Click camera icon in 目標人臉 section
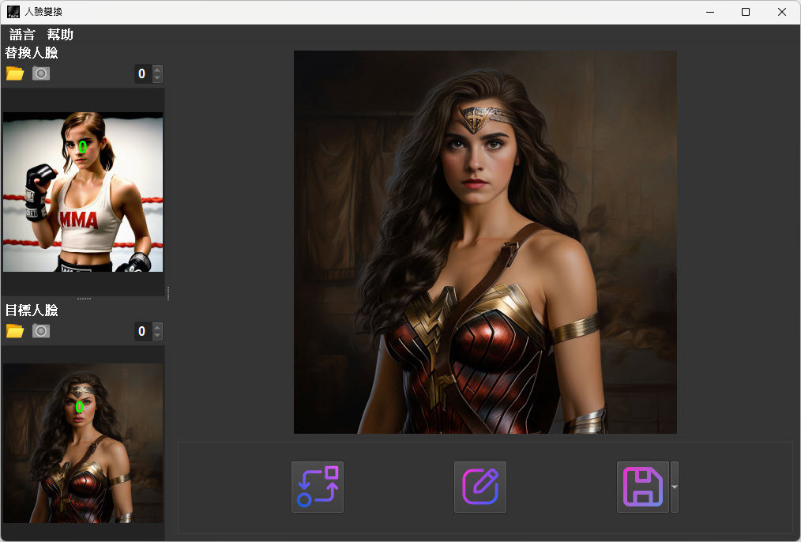The height and width of the screenshot is (542, 801). coord(41,331)
